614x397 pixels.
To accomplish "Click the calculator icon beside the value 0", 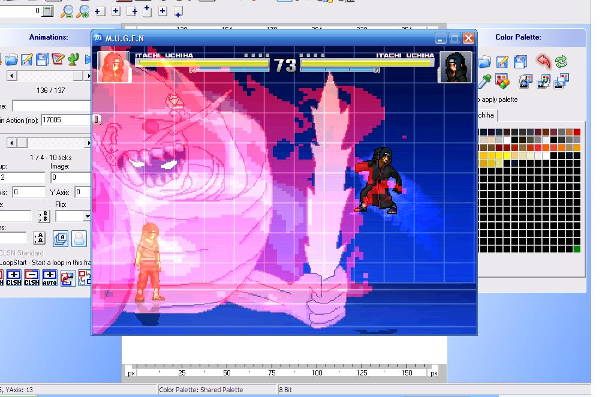I will [x=47, y=11].
